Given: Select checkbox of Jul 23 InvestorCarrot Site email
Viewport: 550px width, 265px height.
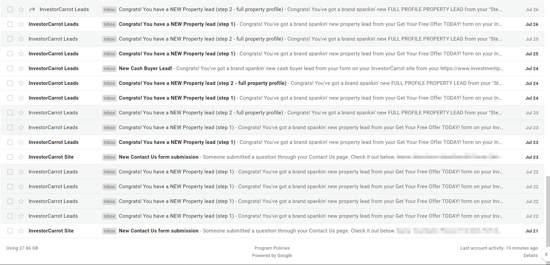Looking at the screenshot, I should [10, 157].
